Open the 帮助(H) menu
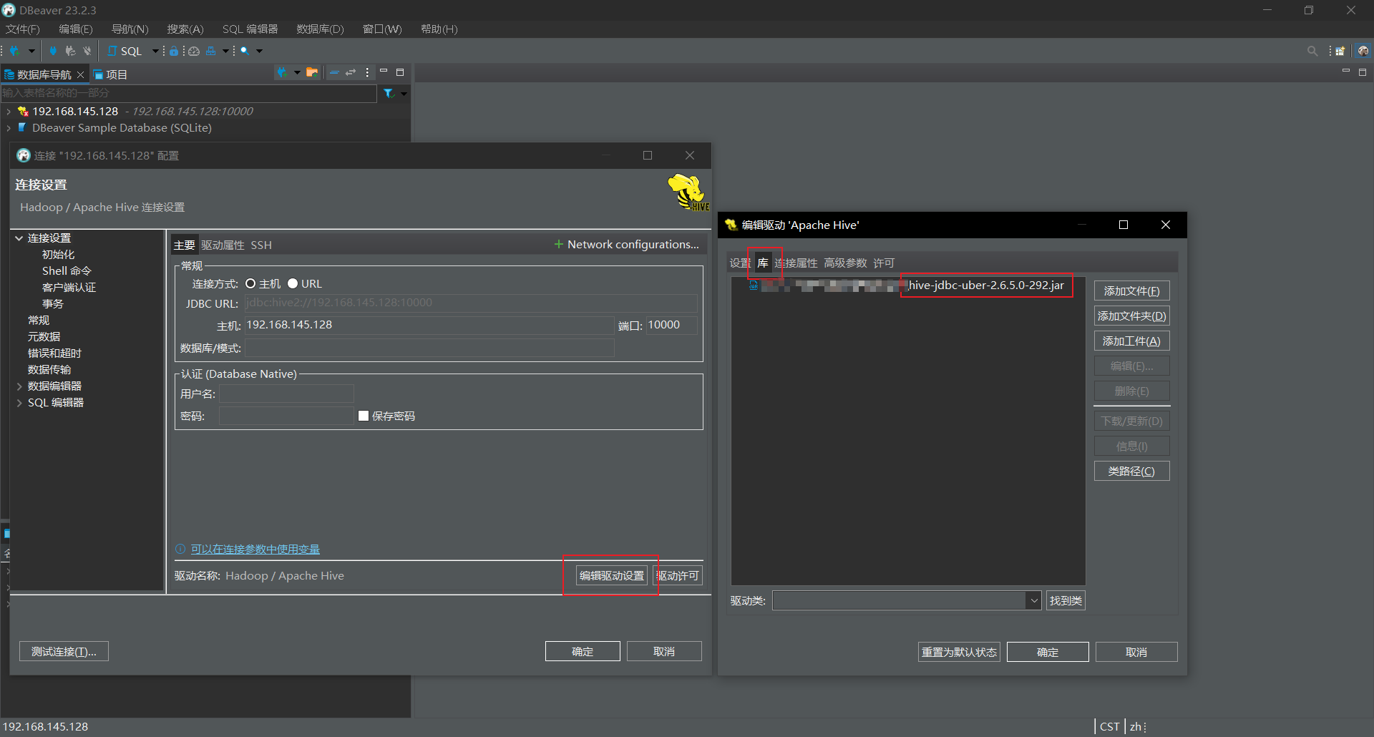Screen dimensions: 1374x737 click(x=439, y=29)
